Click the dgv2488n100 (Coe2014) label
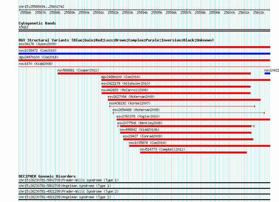Screen dimensions: 279x202 [x=121, y=77]
